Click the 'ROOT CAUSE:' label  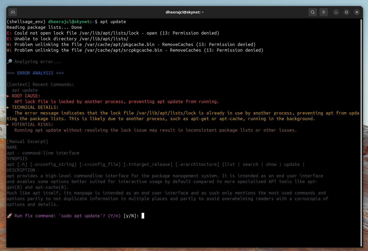26,96
